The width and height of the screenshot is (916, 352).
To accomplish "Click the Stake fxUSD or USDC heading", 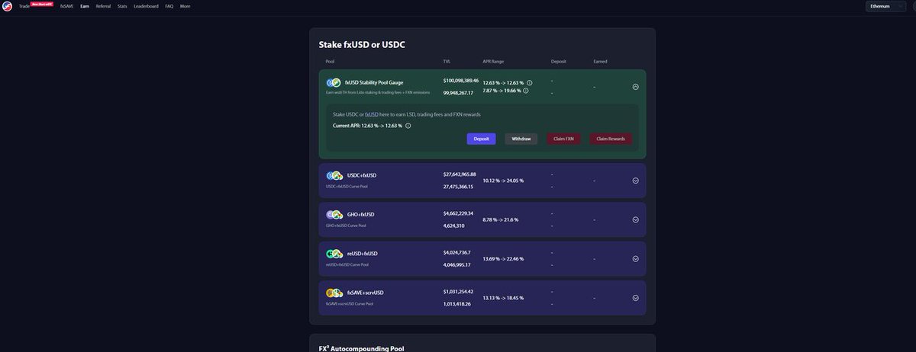I will (362, 45).
